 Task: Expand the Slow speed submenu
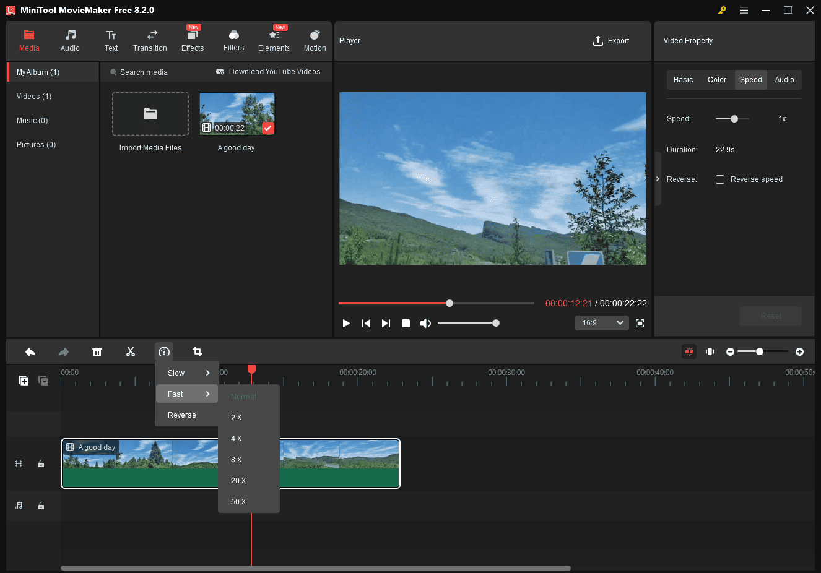187,373
